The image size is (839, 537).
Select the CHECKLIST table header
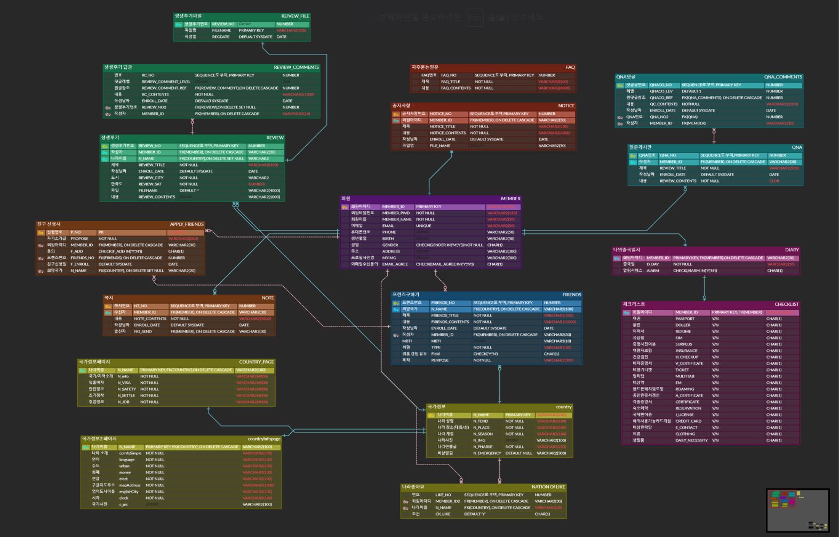(710, 304)
